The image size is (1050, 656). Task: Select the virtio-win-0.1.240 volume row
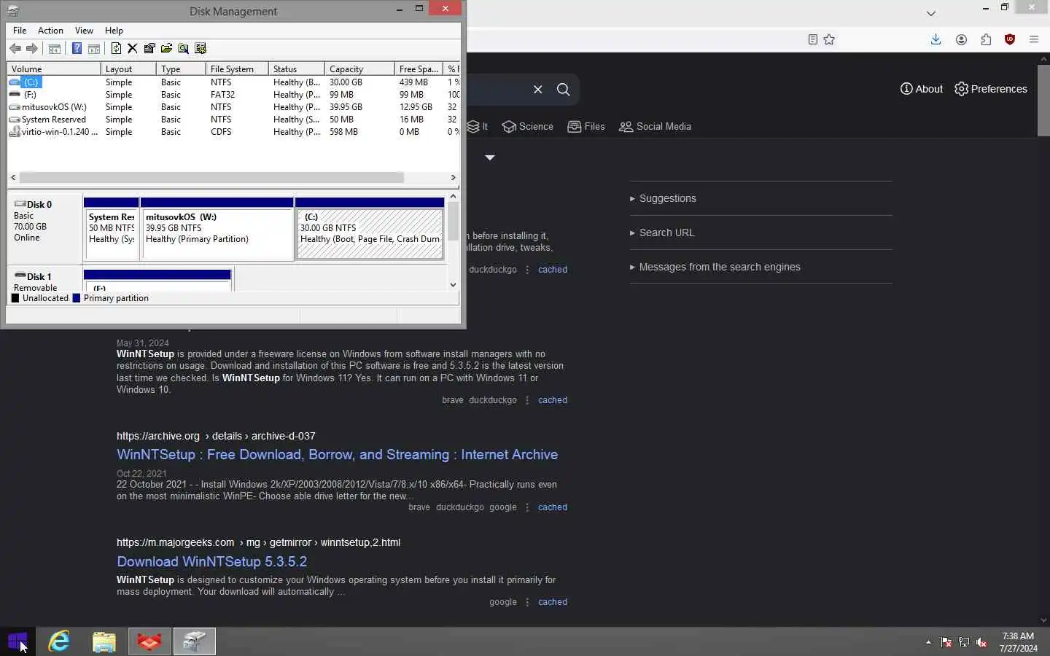click(x=233, y=132)
